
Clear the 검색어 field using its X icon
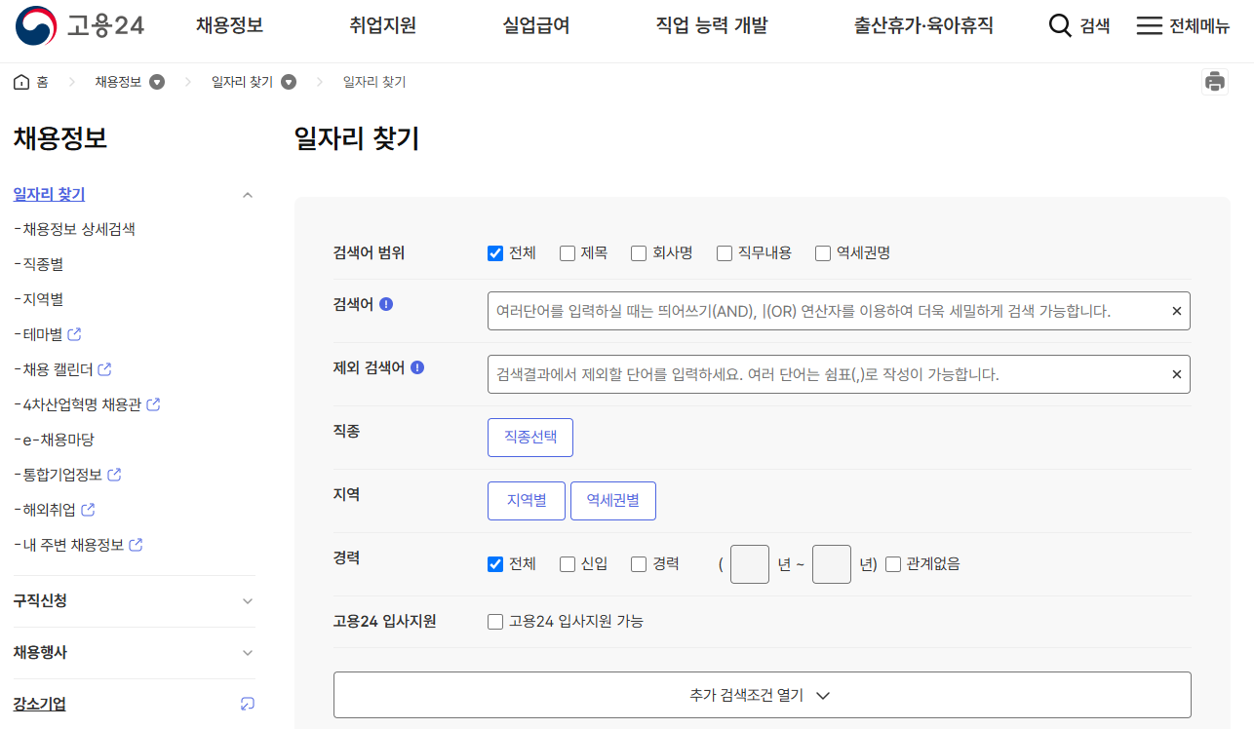[1176, 310]
